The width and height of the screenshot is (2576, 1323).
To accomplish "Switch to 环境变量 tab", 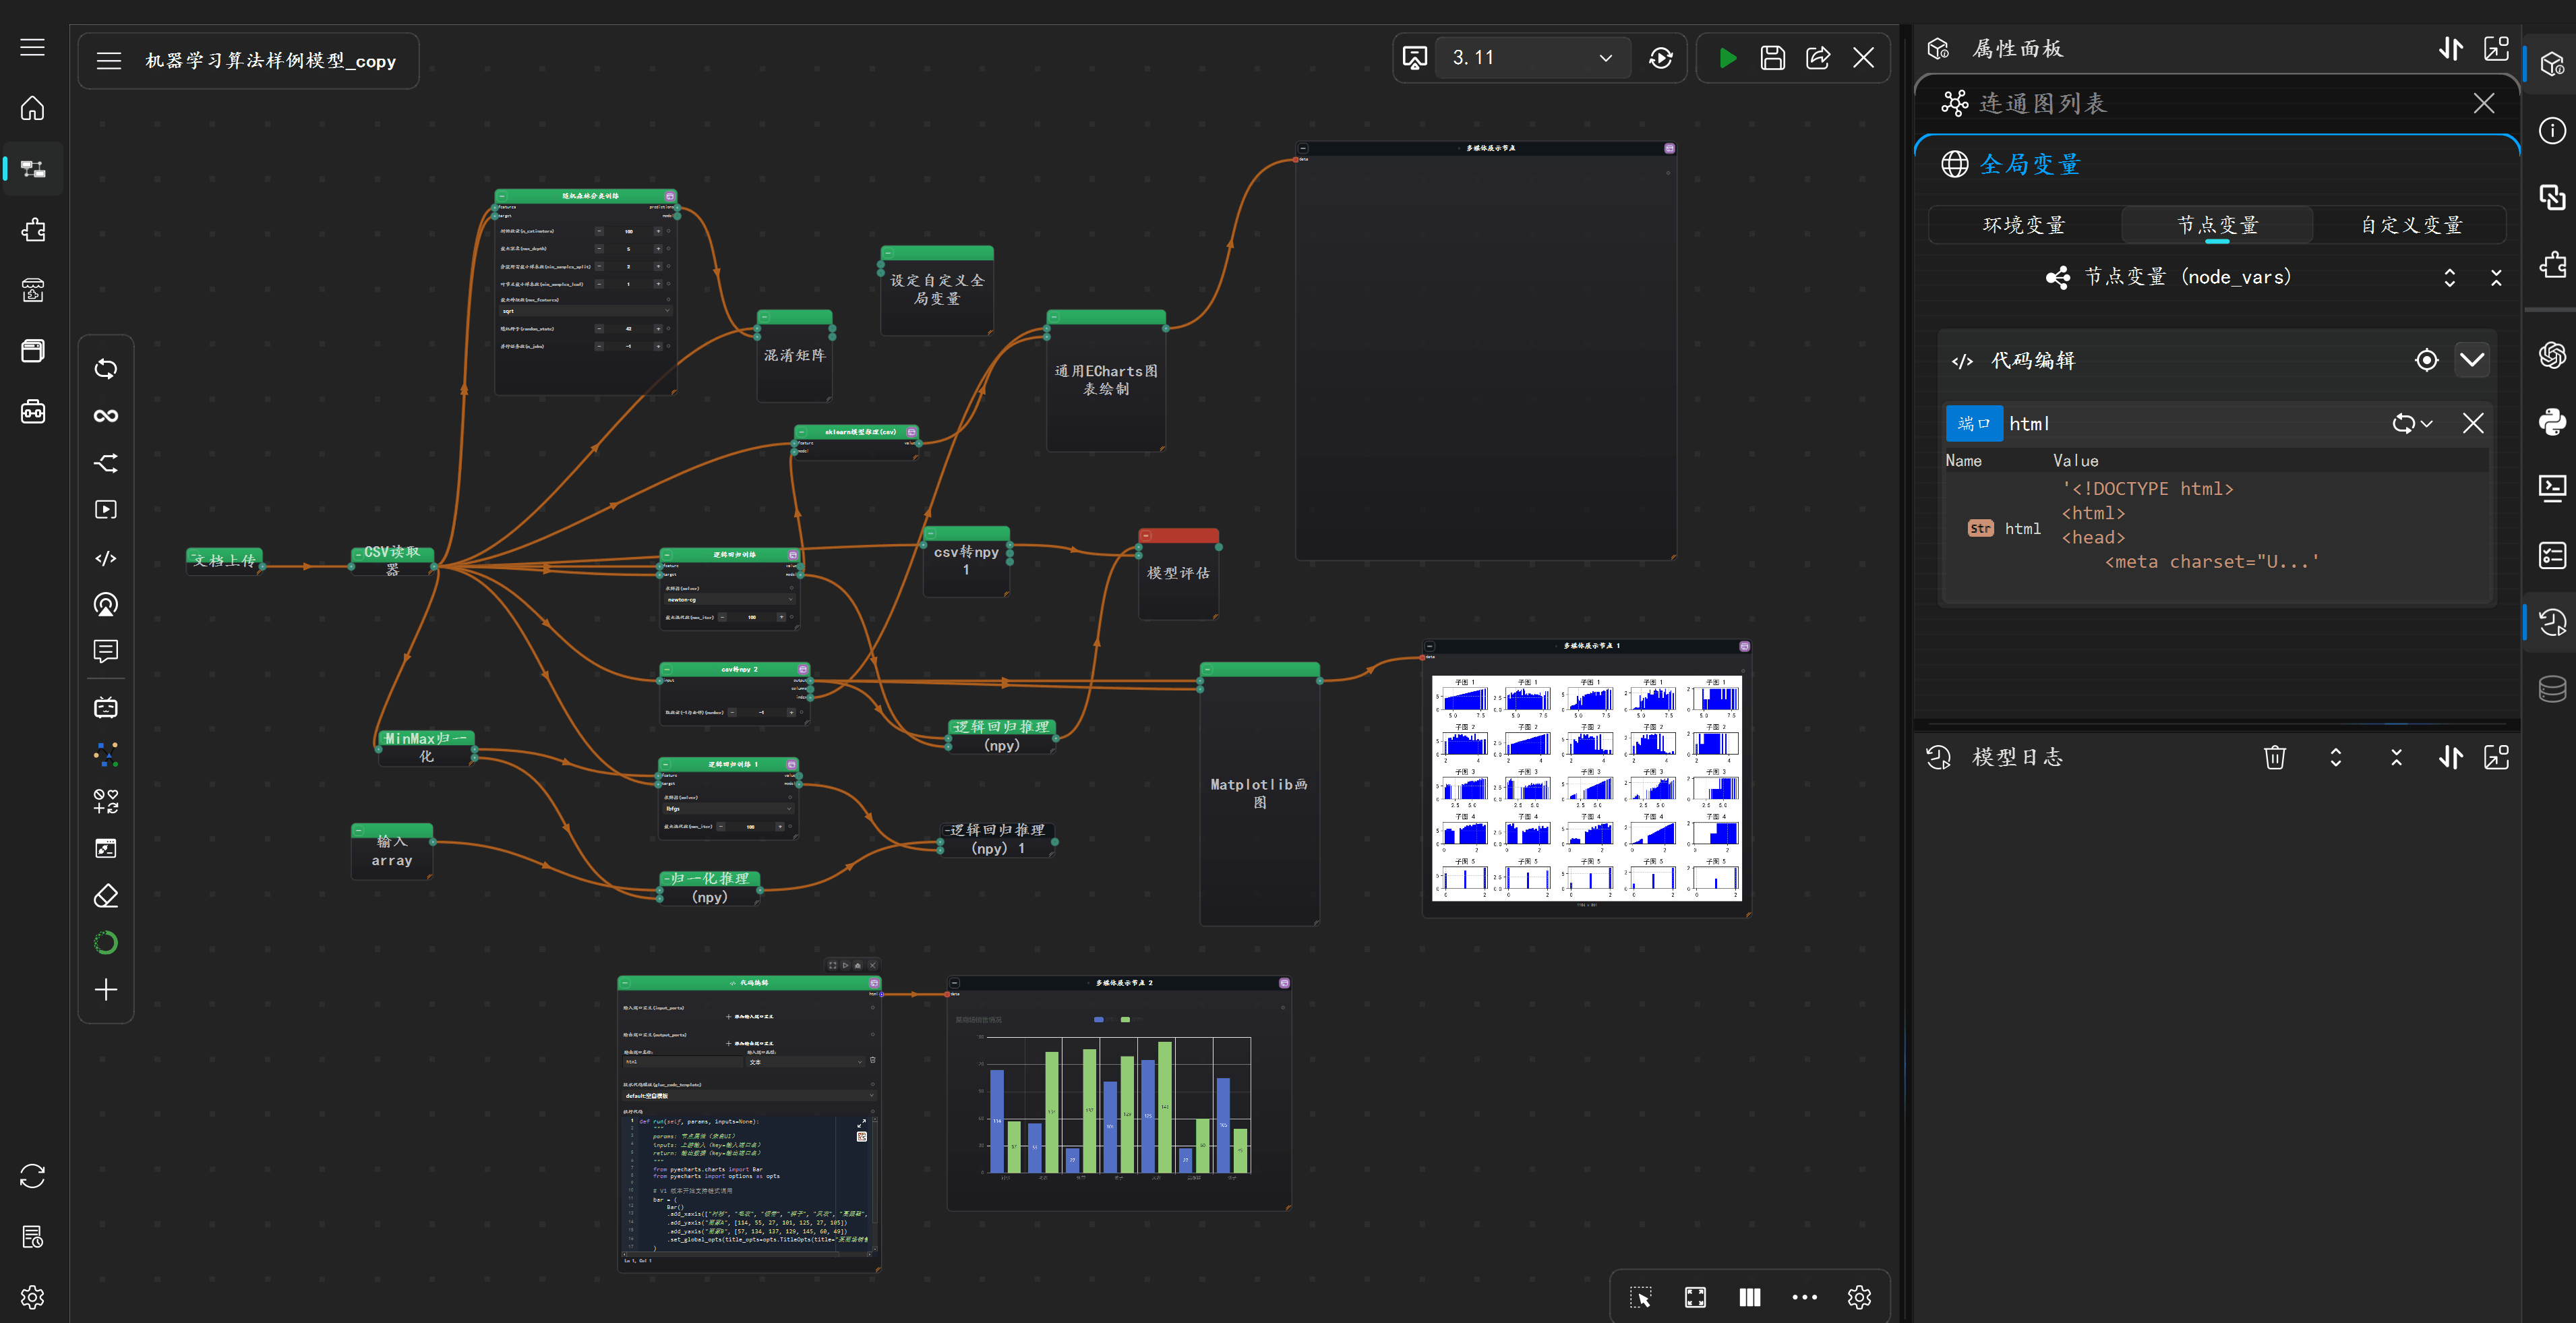I will coord(2024,225).
